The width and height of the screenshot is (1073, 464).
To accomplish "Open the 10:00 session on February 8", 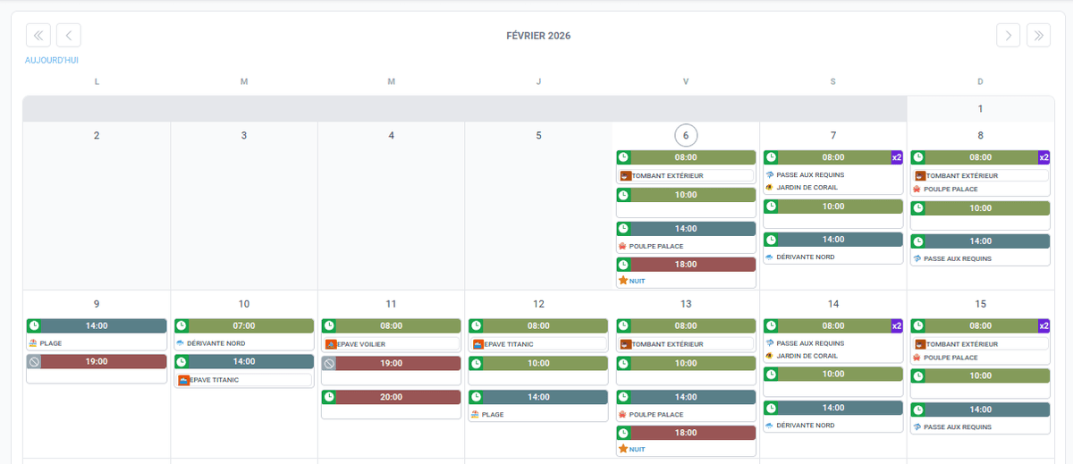I will (x=980, y=208).
